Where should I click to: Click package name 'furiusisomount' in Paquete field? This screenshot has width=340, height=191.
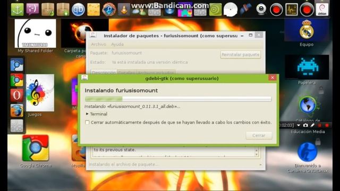pos(126,53)
